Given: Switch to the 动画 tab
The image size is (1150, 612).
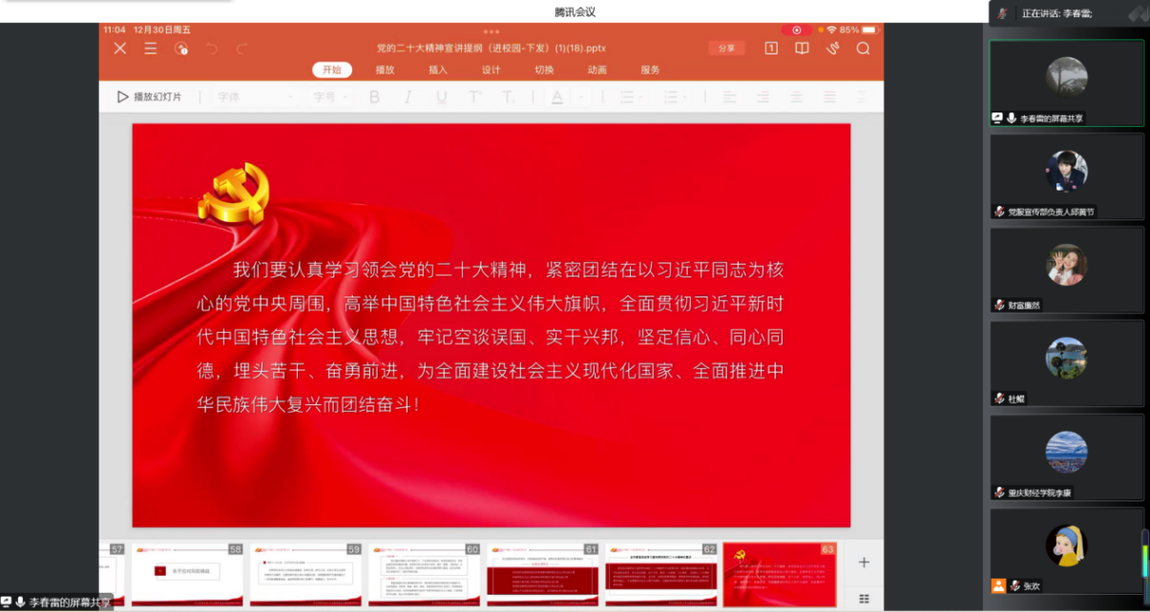Looking at the screenshot, I should coord(597,70).
